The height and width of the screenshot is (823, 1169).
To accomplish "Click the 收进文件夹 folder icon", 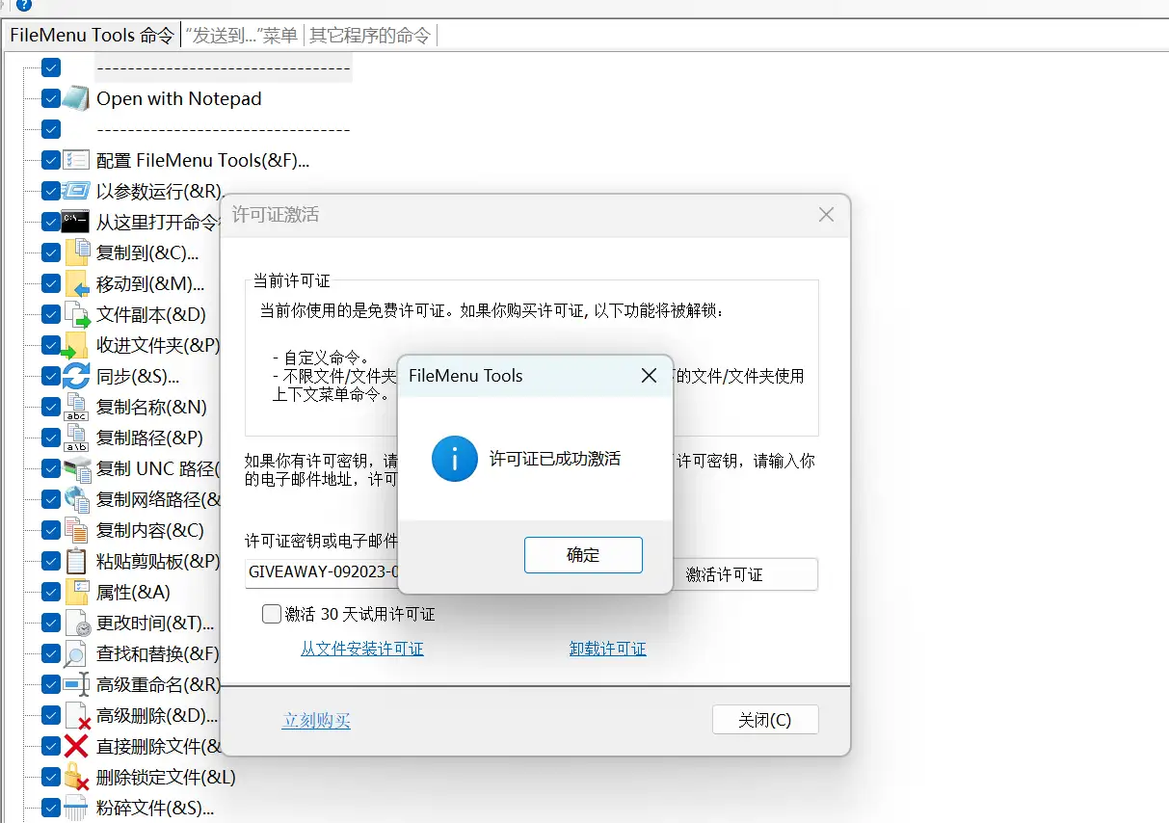I will point(78,345).
